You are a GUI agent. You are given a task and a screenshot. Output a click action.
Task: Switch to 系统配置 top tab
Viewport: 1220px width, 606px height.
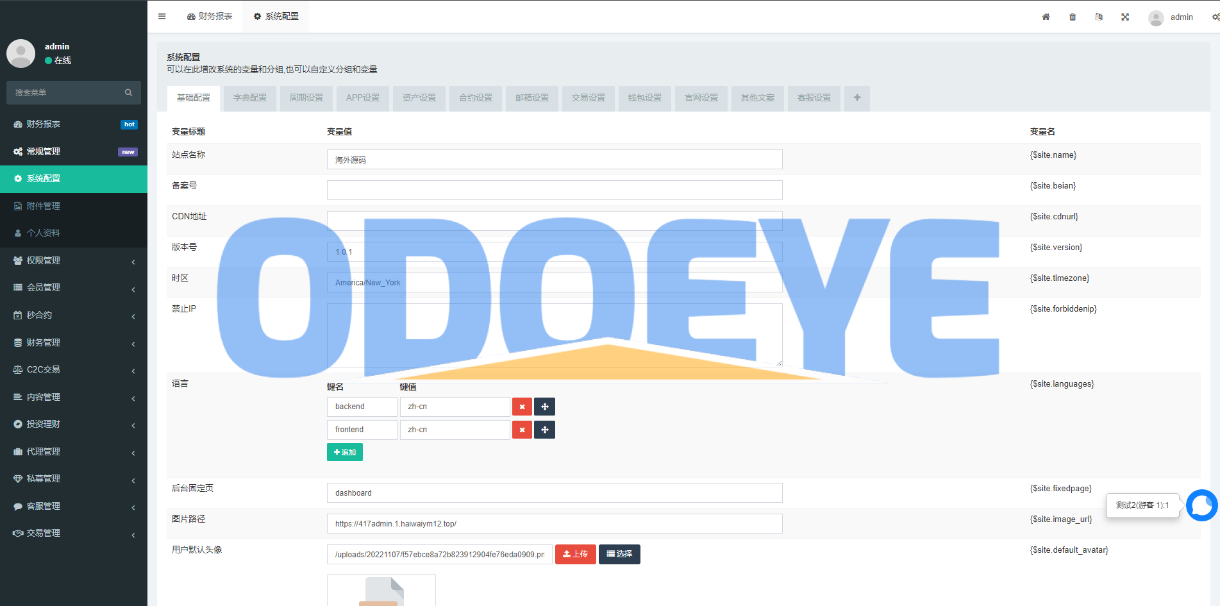coord(276,17)
